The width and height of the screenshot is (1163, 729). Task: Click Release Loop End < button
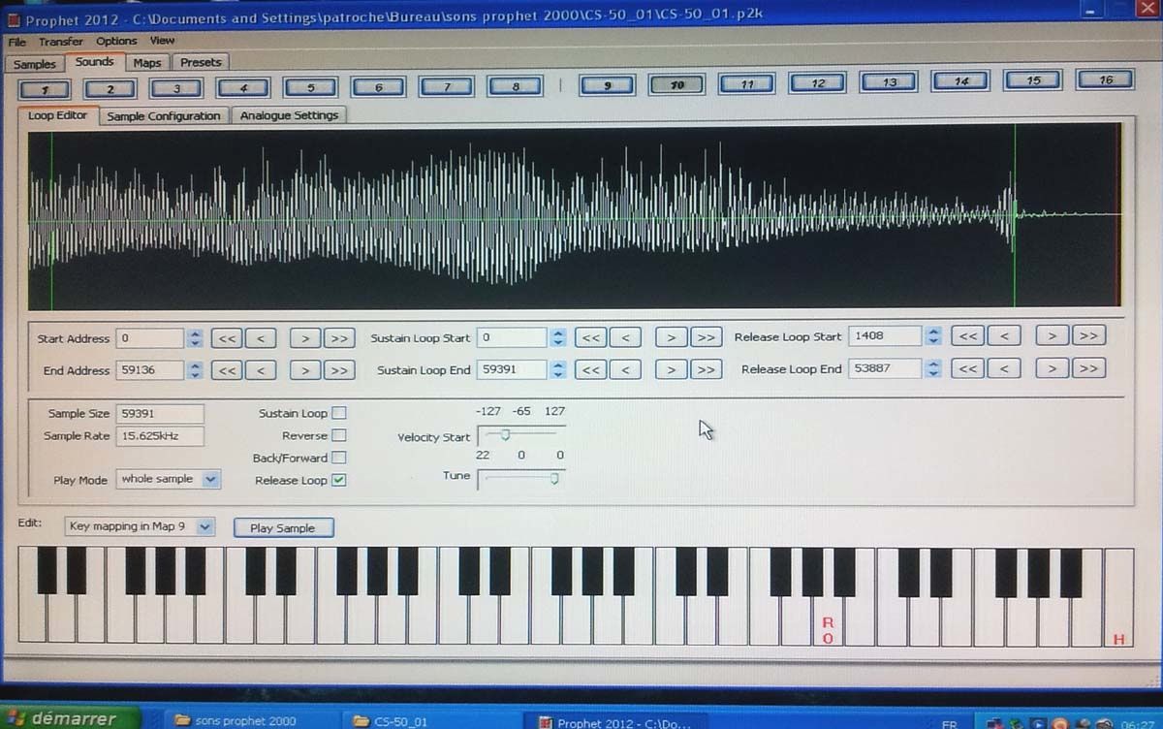[1004, 367]
